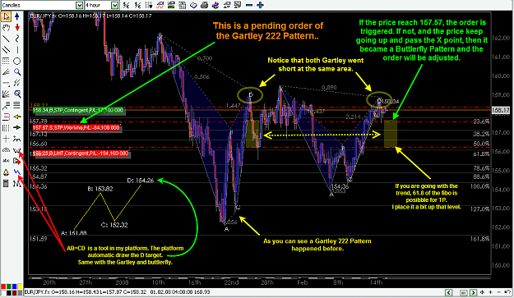Open the grid options dropdown icon

tap(149, 5)
